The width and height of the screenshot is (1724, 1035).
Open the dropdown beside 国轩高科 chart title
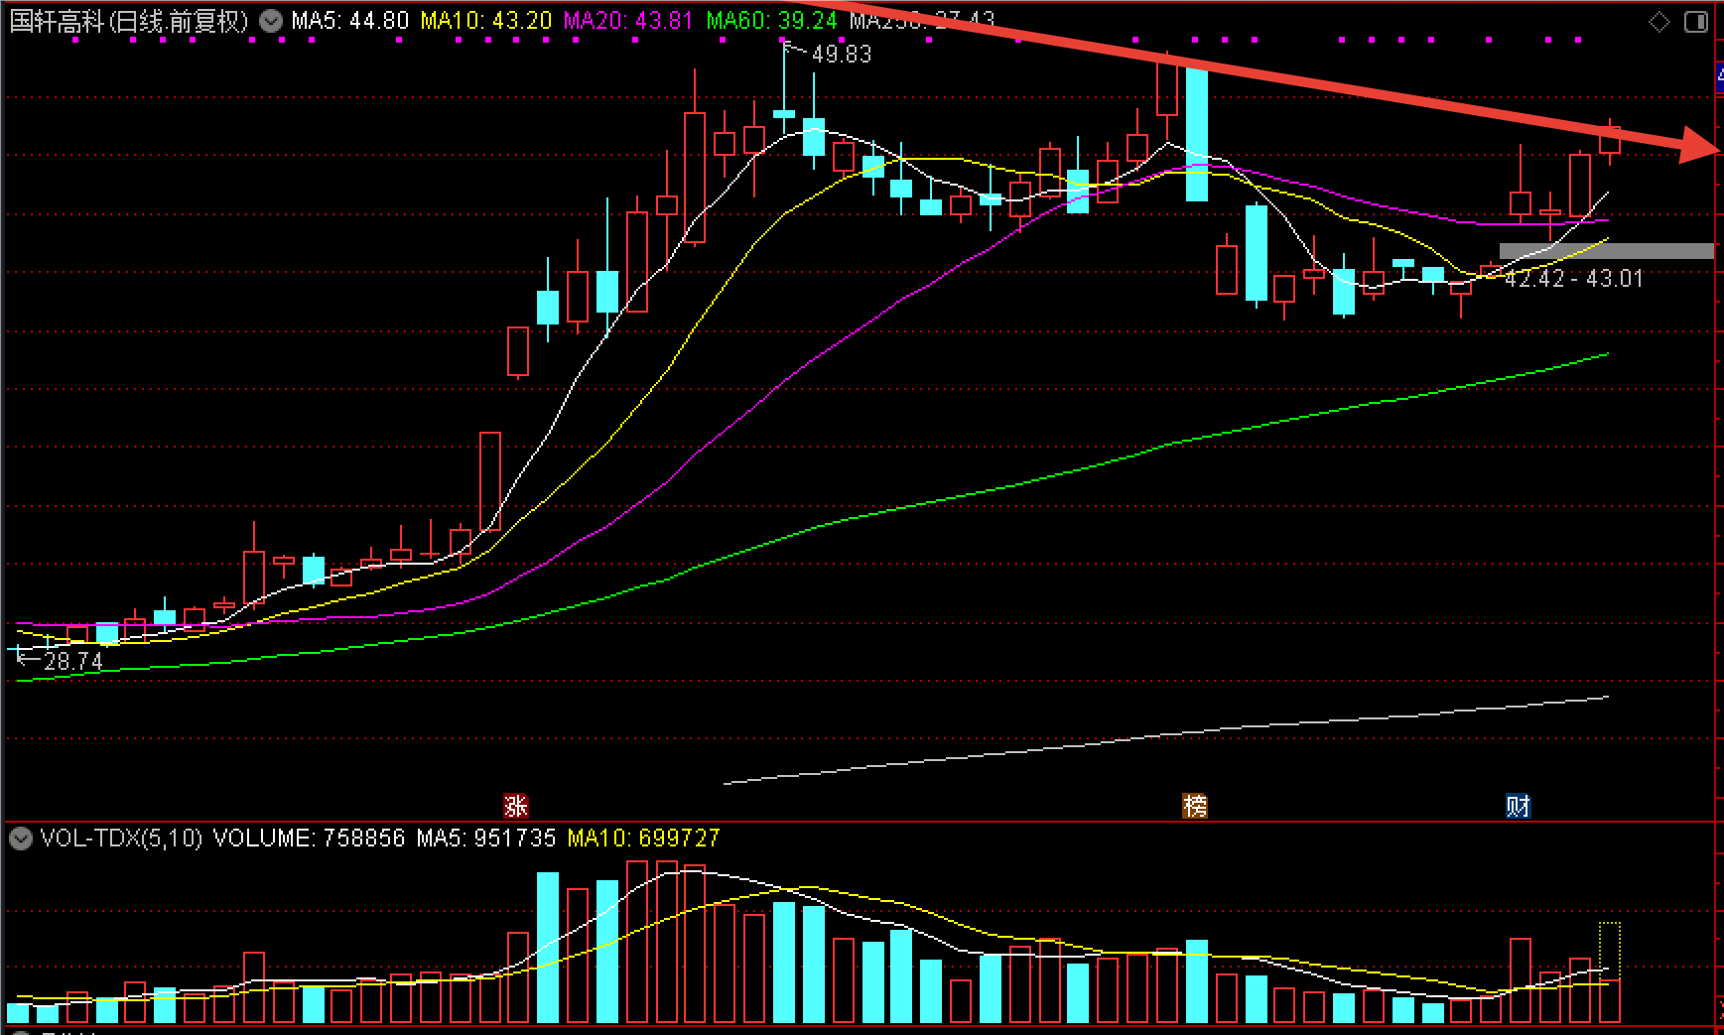coord(270,20)
